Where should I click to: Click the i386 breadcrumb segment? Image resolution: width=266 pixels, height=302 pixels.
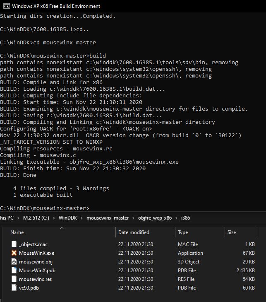(x=185, y=218)
